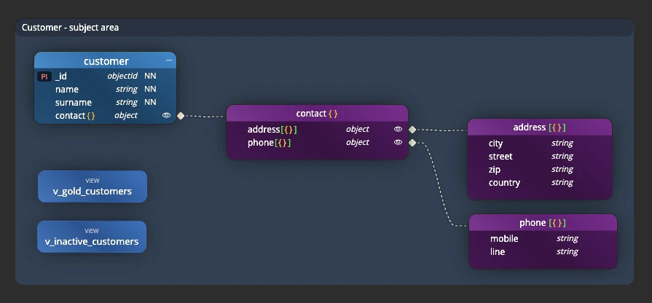The image size is (652, 303).
Task: Select the contact { } object header
Action: coord(317,113)
